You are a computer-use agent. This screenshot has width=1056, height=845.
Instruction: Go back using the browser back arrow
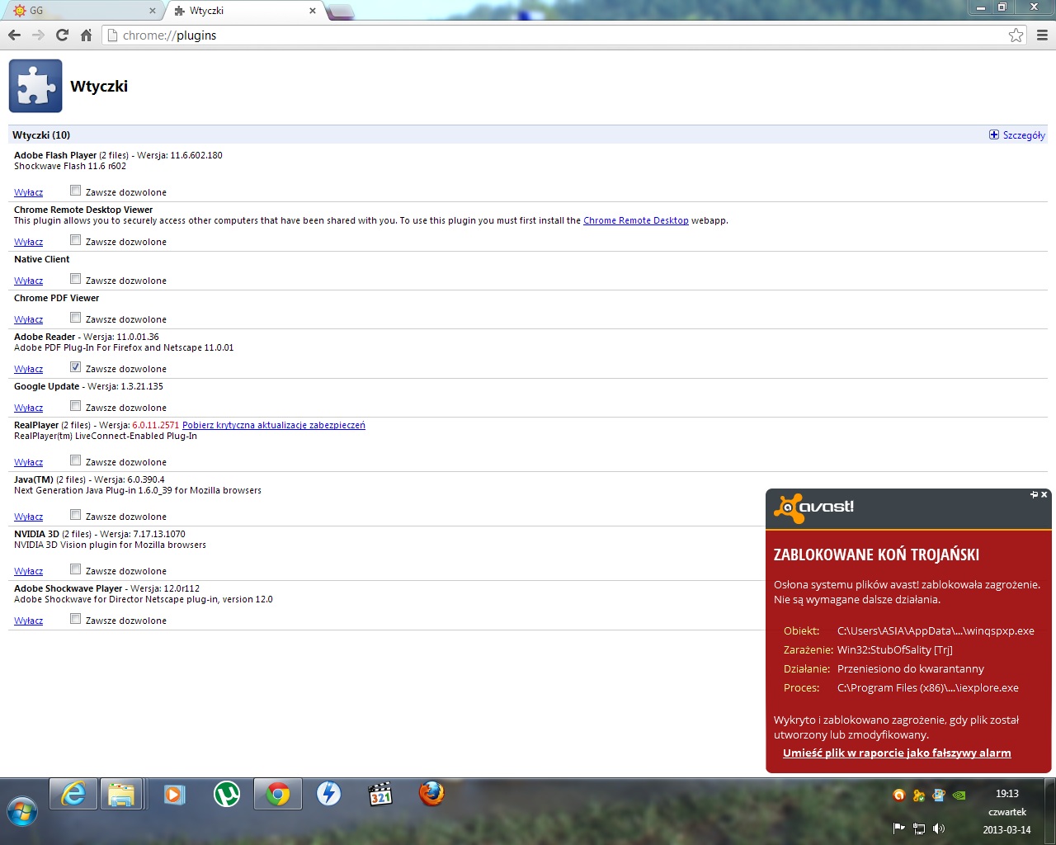[14, 35]
